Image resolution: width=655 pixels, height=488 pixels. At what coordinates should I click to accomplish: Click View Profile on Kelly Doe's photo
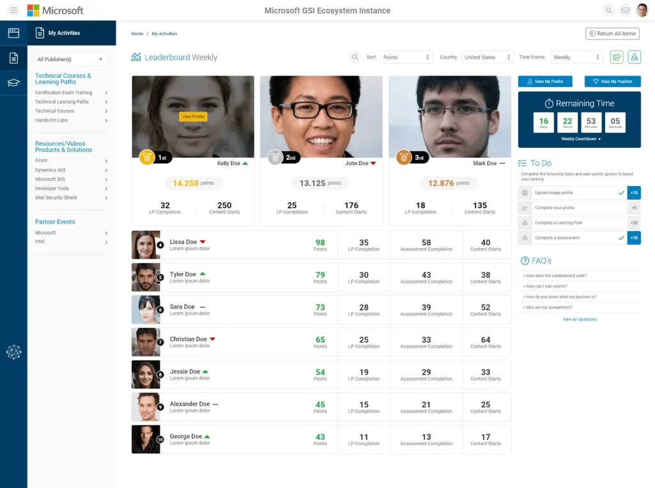(x=193, y=116)
